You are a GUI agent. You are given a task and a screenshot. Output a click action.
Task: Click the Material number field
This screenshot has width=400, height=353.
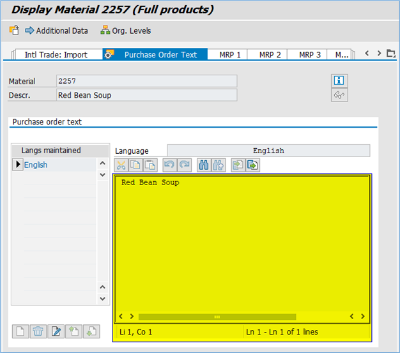pyautogui.click(x=146, y=81)
